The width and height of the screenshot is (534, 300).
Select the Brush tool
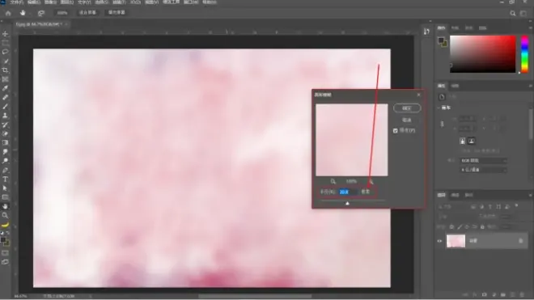[5, 107]
